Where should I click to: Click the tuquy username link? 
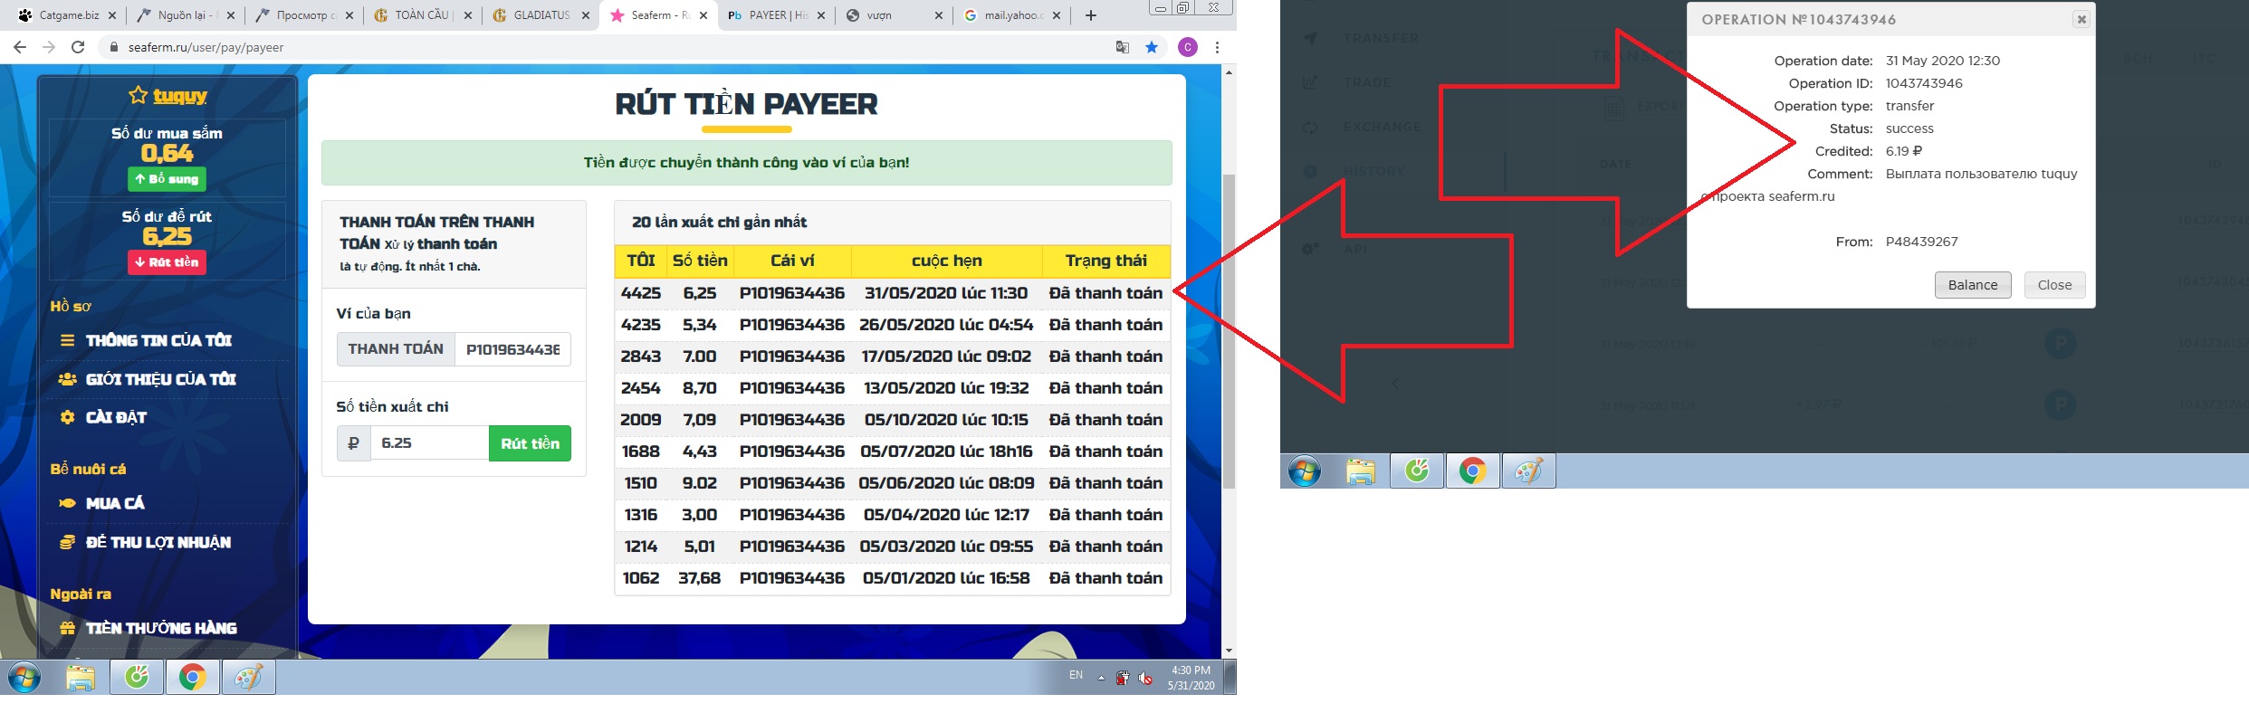click(179, 96)
